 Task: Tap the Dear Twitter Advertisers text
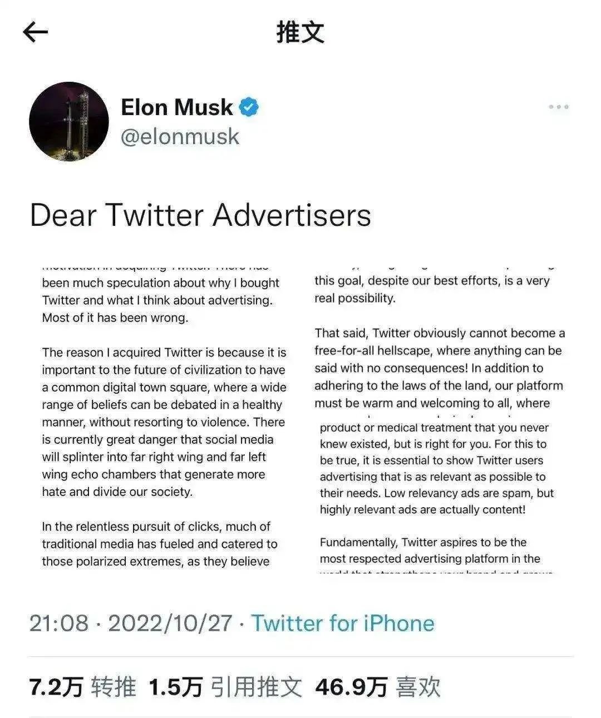(x=200, y=216)
